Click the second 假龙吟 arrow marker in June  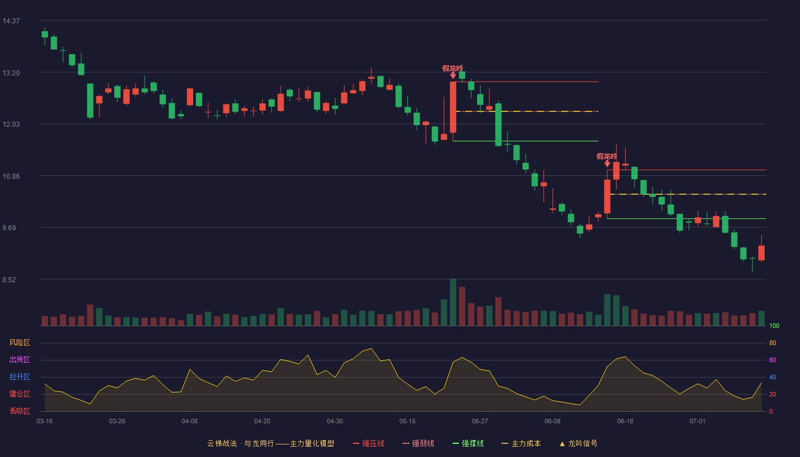[607, 163]
